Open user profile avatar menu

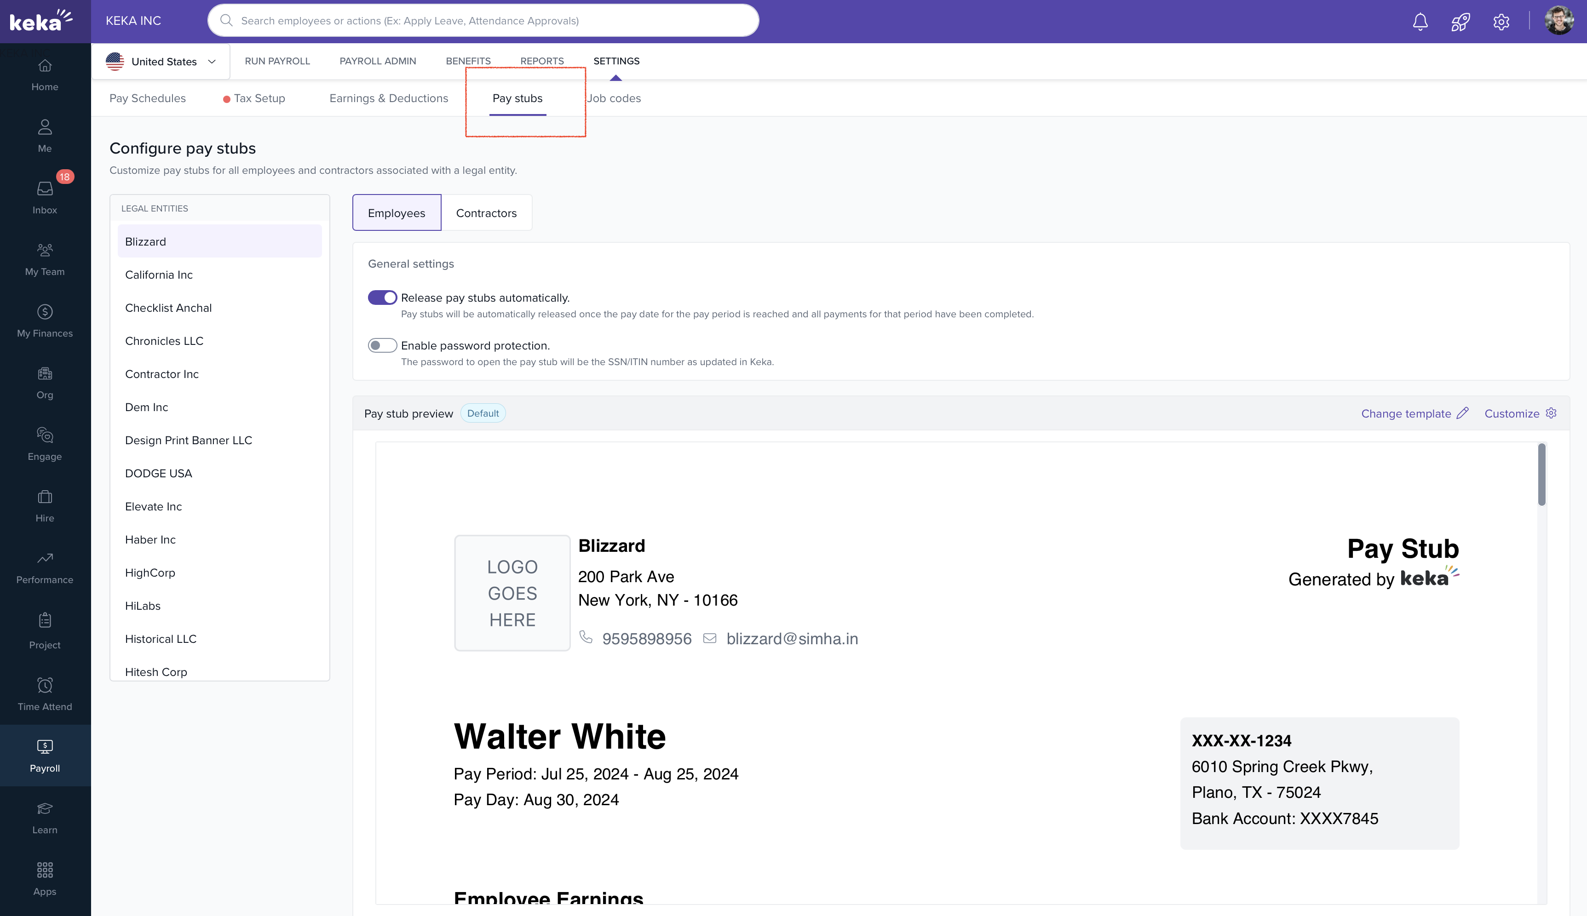[1558, 21]
